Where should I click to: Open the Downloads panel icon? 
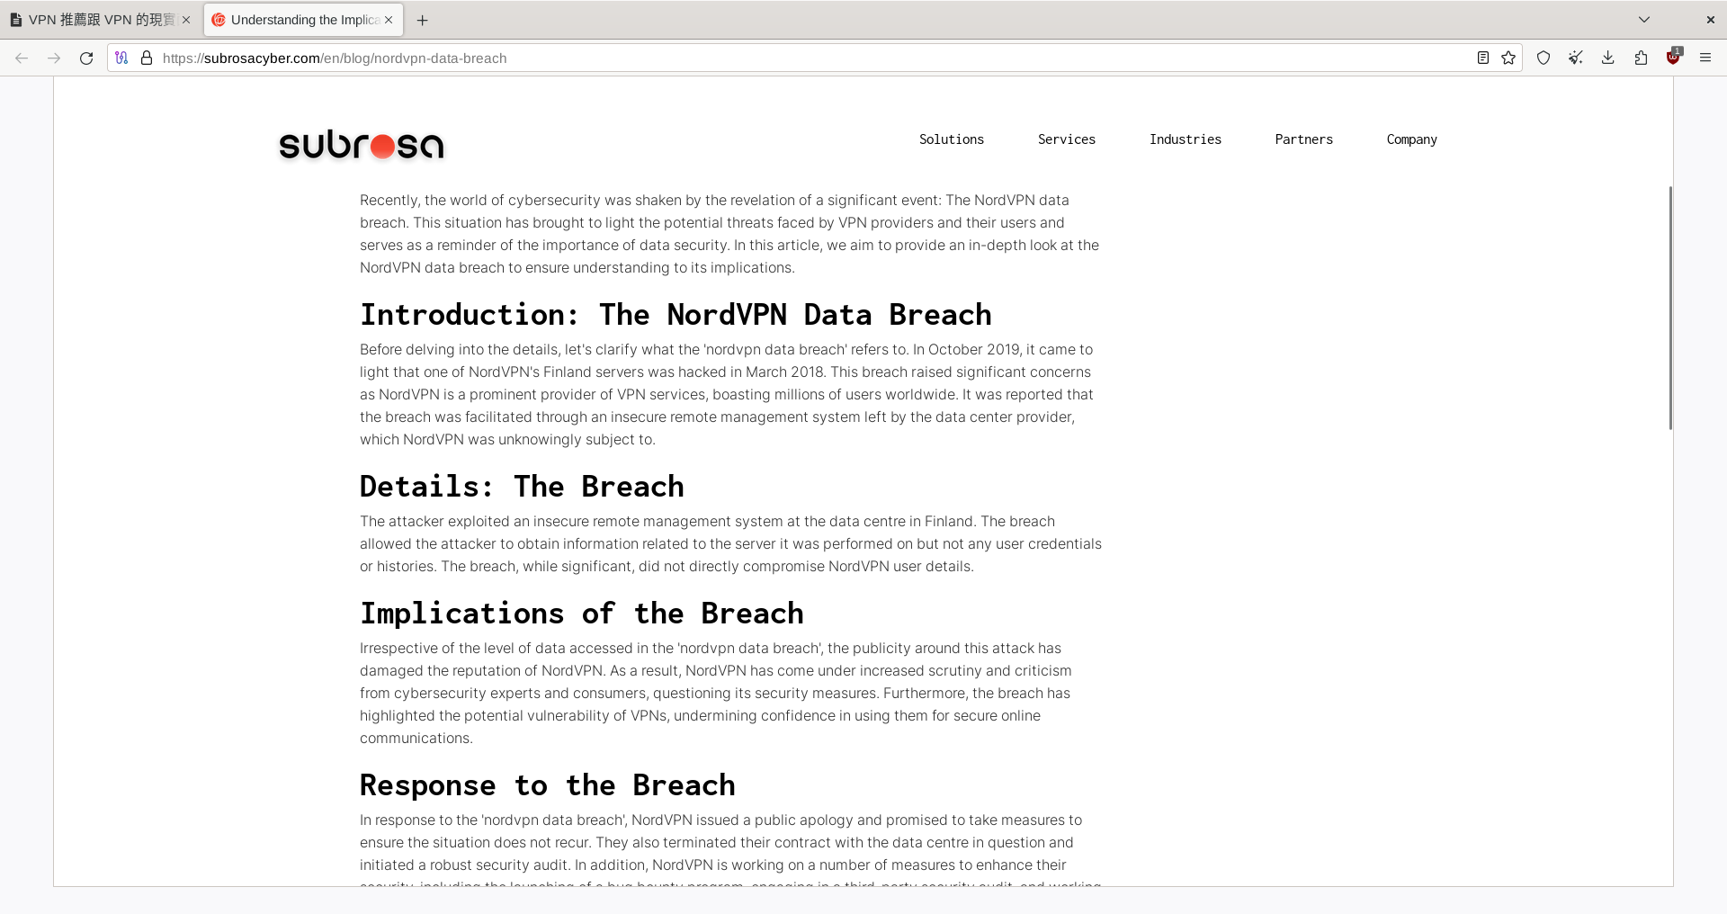[1608, 57]
